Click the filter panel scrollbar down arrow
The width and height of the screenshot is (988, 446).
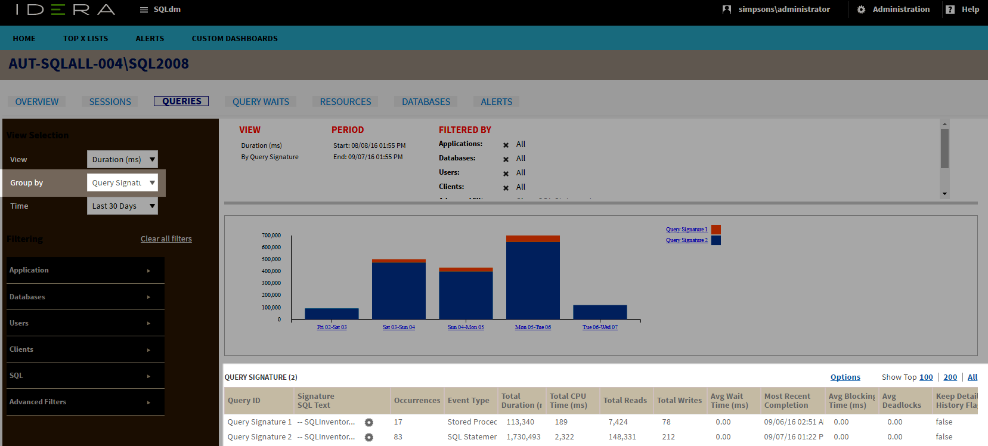coord(944,194)
